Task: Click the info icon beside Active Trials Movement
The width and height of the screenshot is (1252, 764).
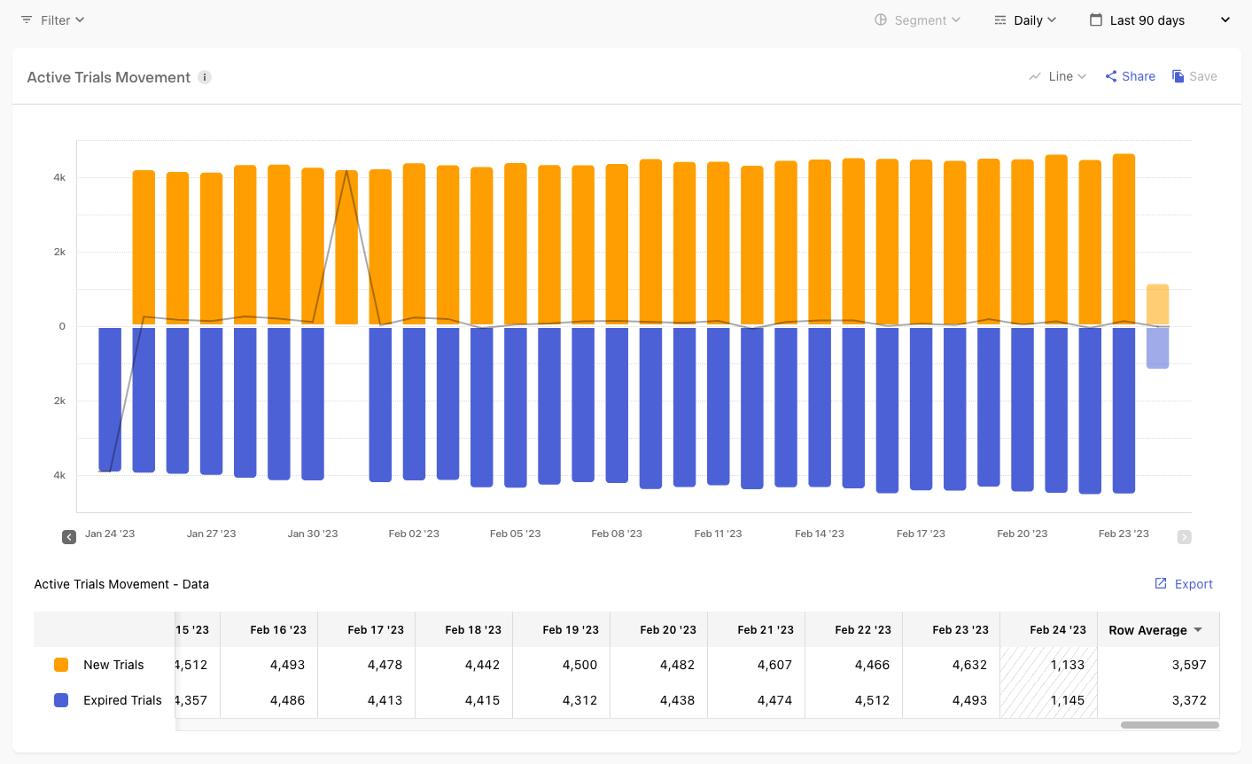Action: pyautogui.click(x=205, y=77)
